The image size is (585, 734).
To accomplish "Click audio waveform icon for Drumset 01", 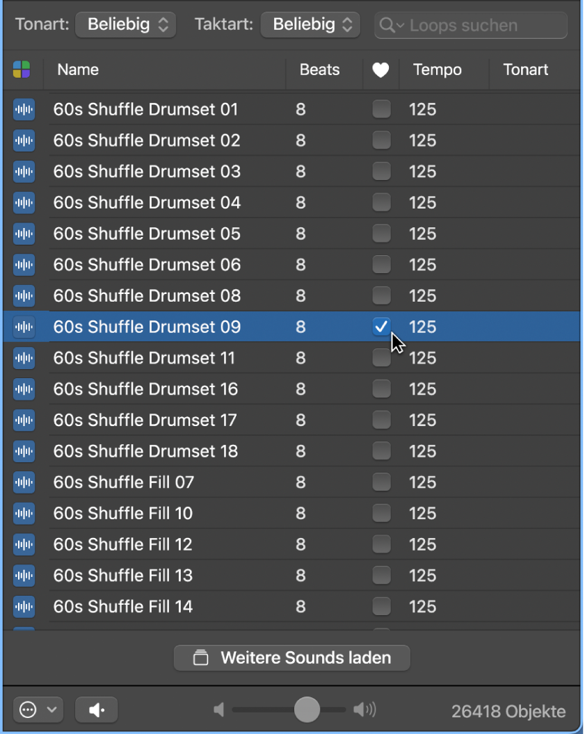I will point(24,109).
